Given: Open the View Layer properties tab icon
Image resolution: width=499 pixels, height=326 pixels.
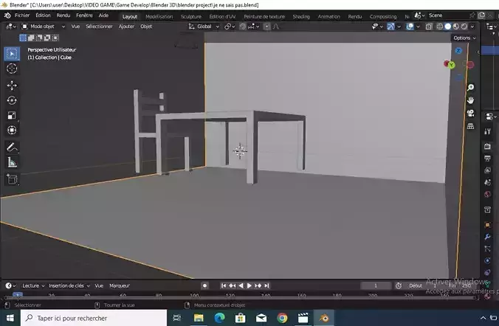Looking at the screenshot, I should [x=487, y=170].
